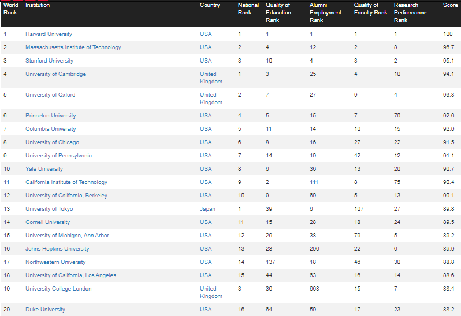Click the Score column header
The width and height of the screenshot is (461, 316).
tap(450, 5)
